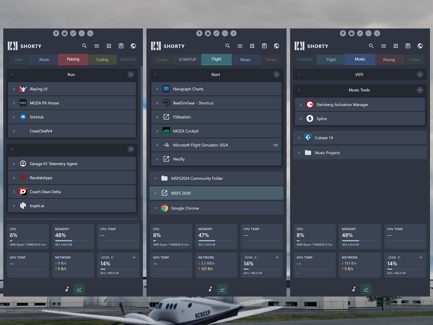Expand the VSTi group arrow
Image resolution: width=433 pixels, height=325 pixels.
(420, 74)
